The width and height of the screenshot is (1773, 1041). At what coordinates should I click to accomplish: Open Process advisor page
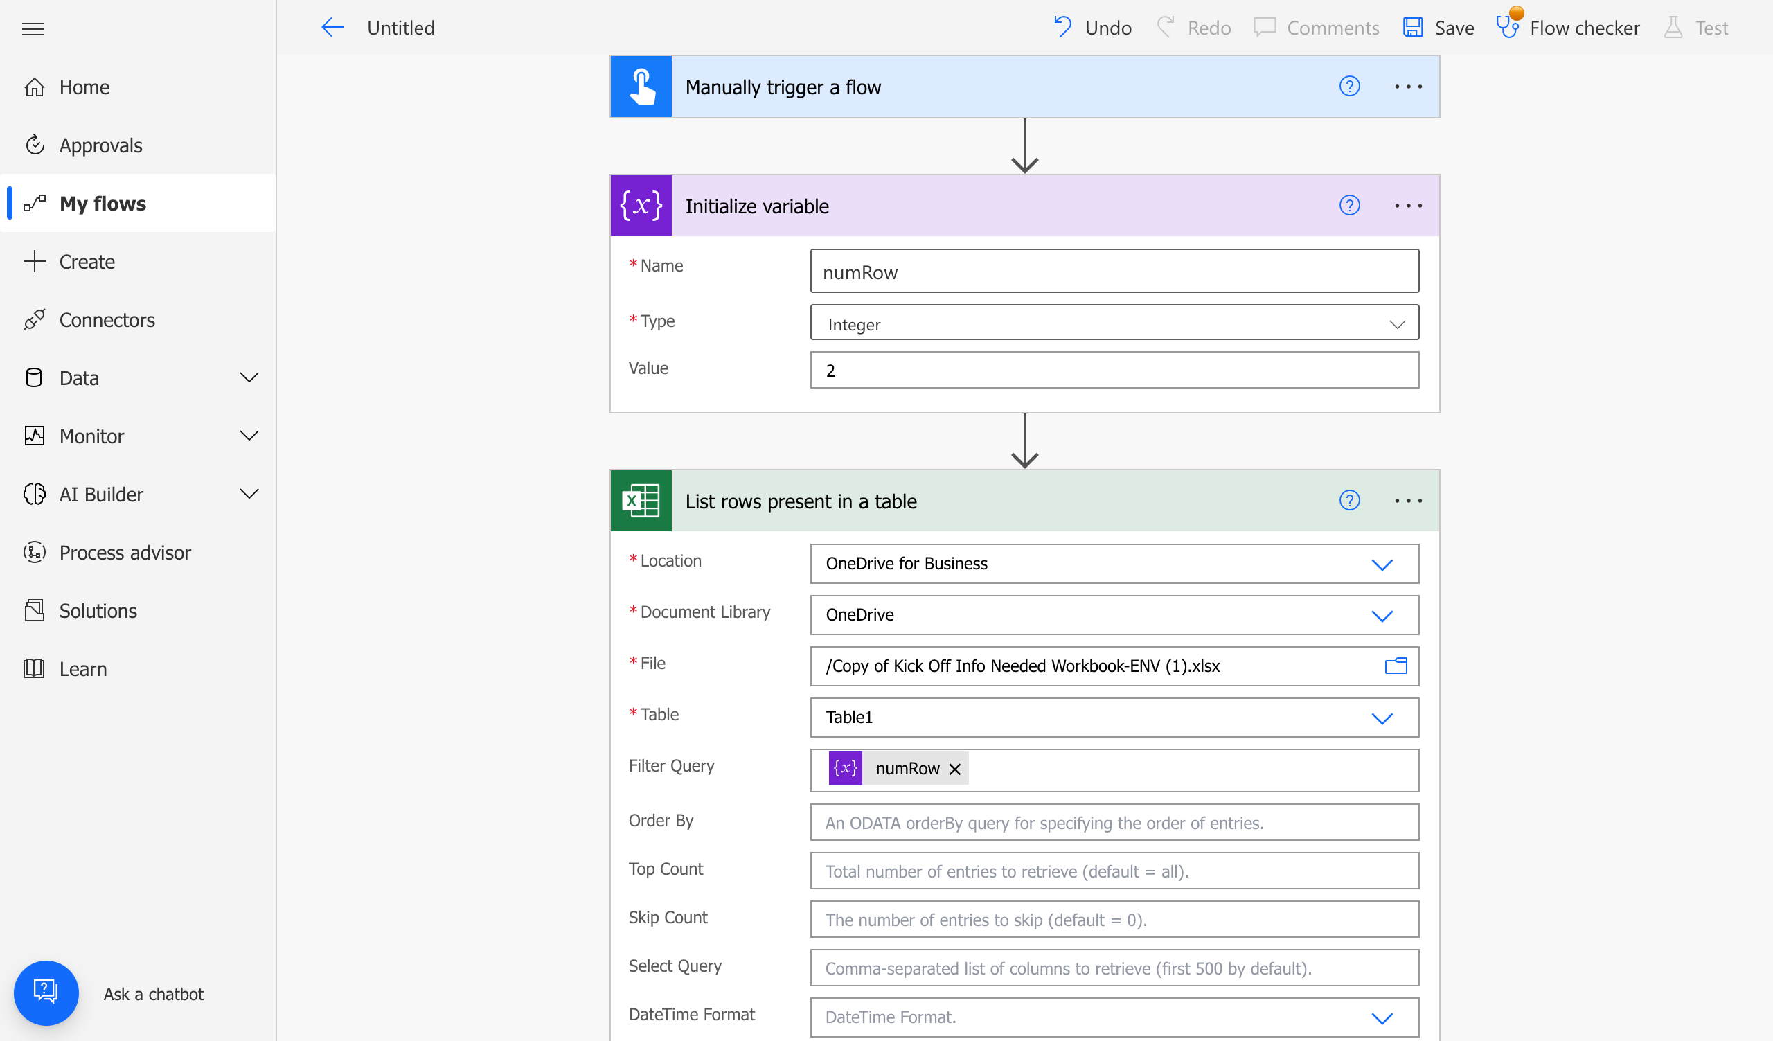point(125,553)
